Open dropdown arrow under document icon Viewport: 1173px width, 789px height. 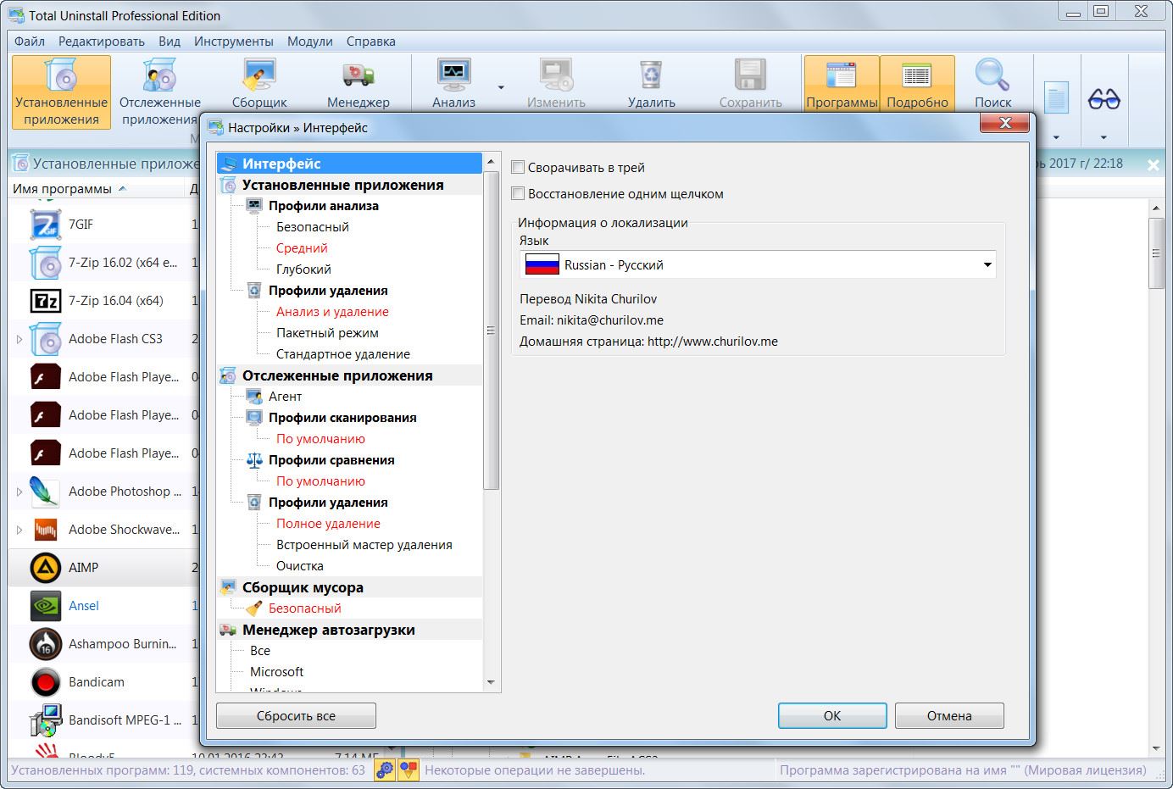tap(1056, 137)
